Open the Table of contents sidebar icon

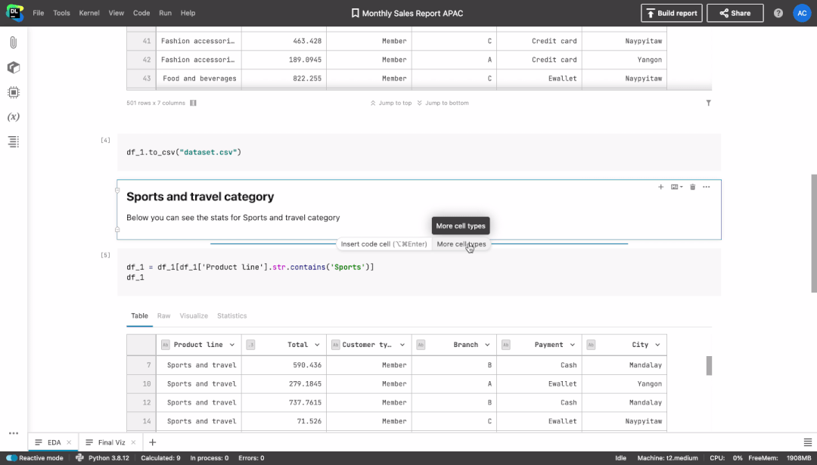tap(14, 141)
